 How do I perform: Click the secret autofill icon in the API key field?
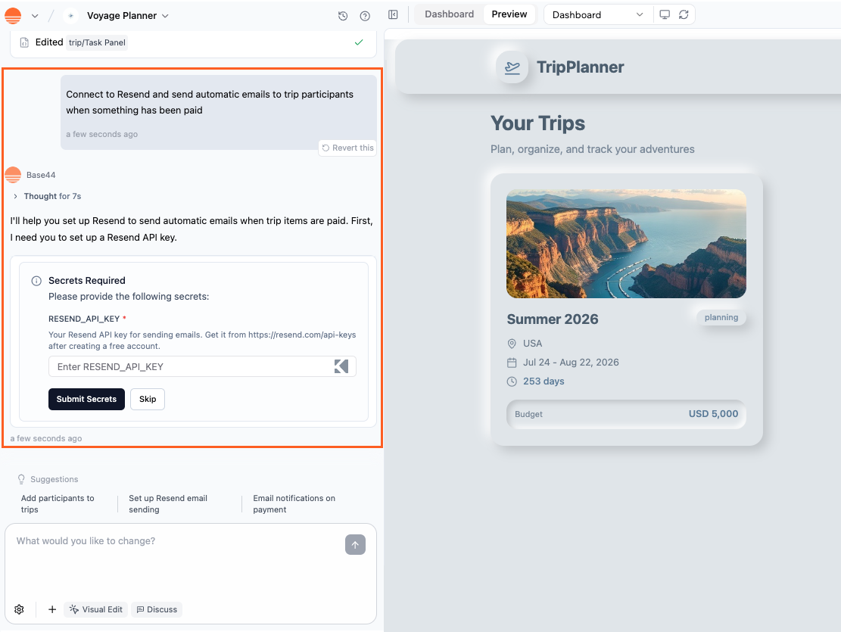click(341, 366)
